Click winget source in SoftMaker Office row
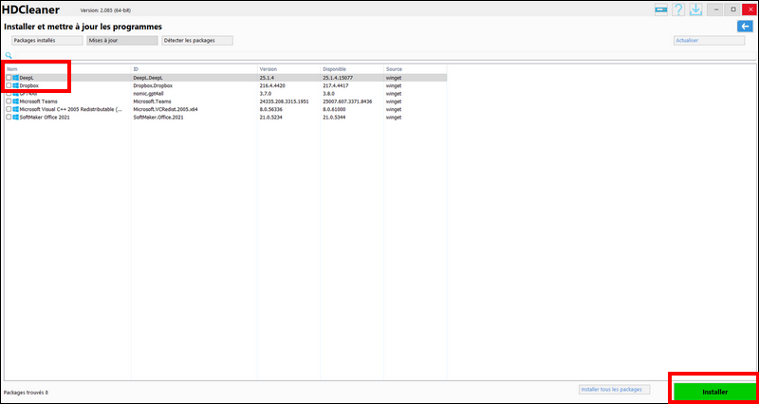The height and width of the screenshot is (404, 759). [394, 117]
